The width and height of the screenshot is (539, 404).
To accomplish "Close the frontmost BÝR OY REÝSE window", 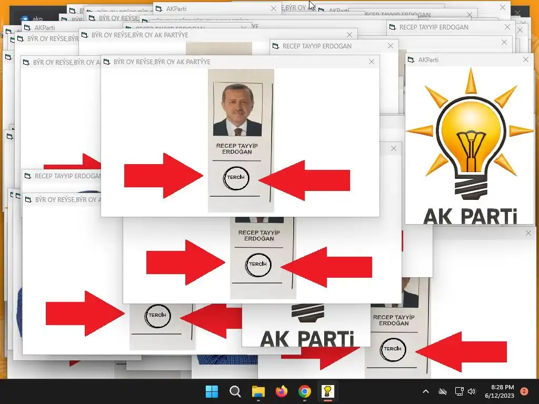I will pos(372,62).
